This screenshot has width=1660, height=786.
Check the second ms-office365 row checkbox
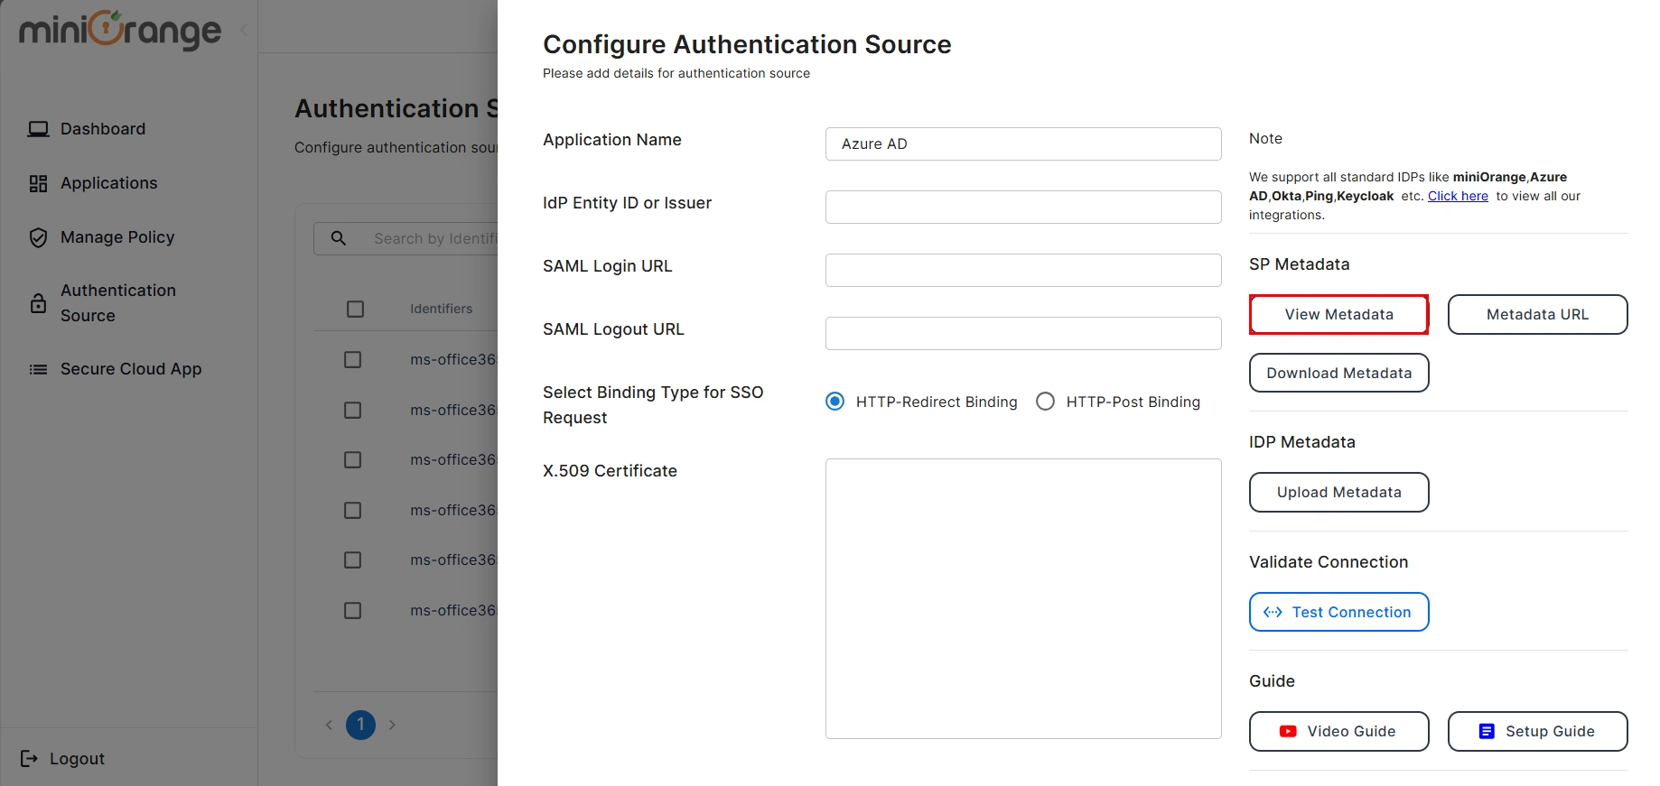[353, 411]
